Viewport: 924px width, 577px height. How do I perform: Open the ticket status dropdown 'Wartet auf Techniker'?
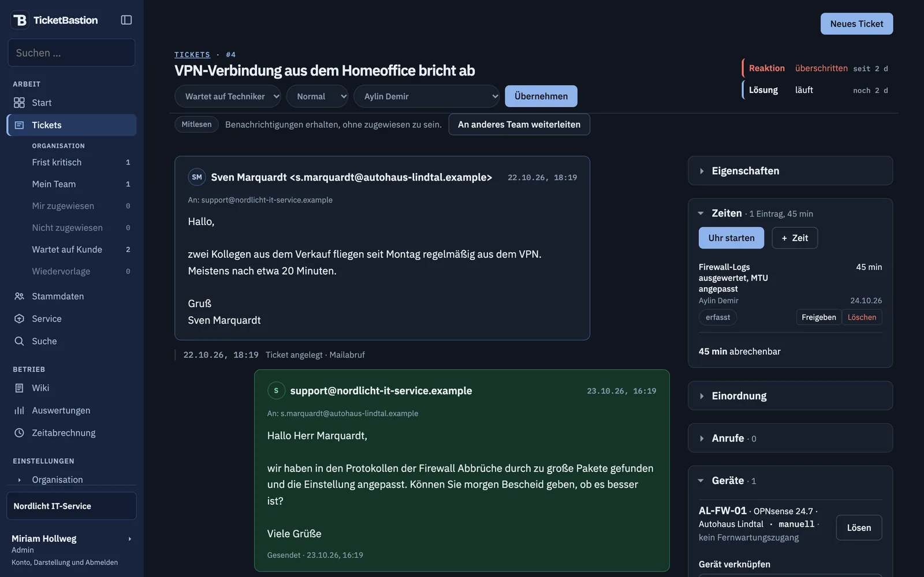[228, 96]
